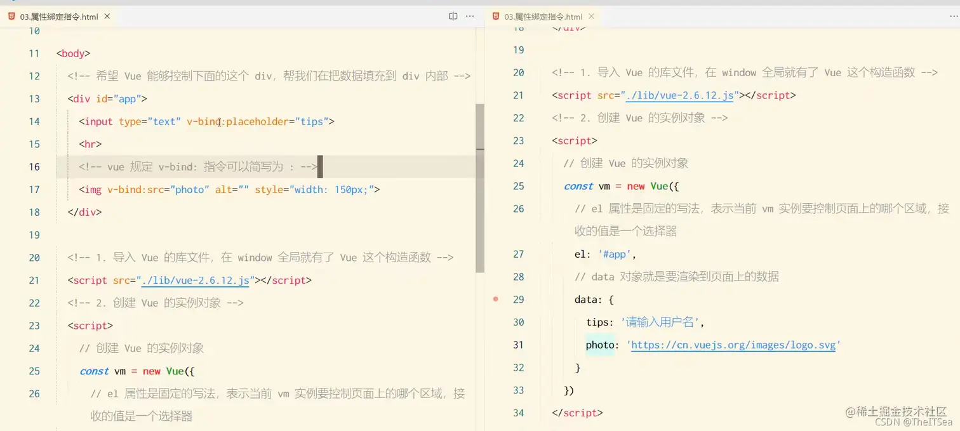Image resolution: width=960 pixels, height=431 pixels.
Task: Remove the breakpoint dot on line 29
Action: pyautogui.click(x=496, y=299)
